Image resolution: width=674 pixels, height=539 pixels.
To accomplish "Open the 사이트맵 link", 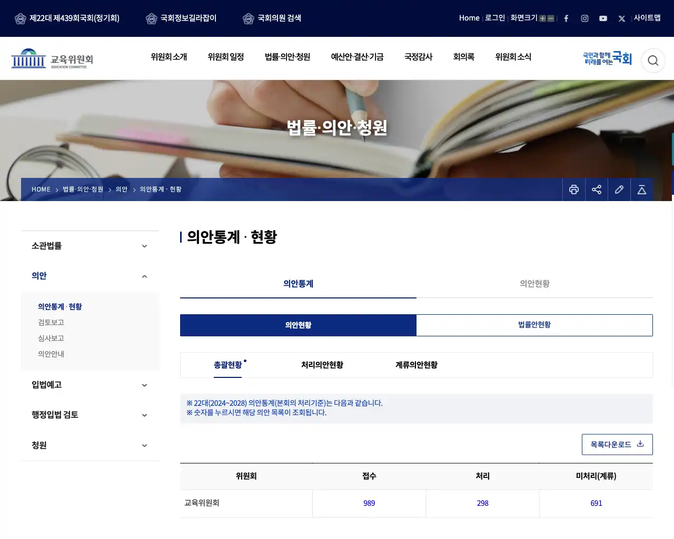I will pyautogui.click(x=647, y=18).
